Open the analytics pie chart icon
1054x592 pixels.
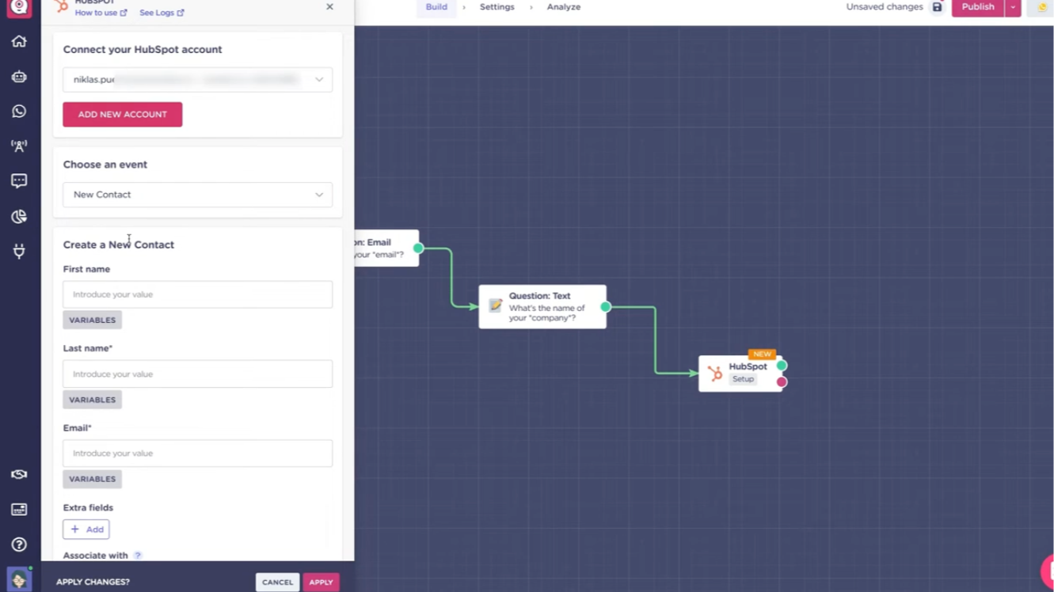[x=19, y=216]
